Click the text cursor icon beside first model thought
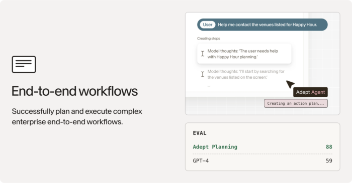Screen dimensions: 352x183 203,54
